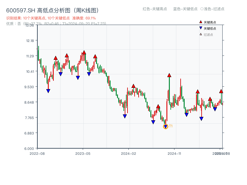Click the 13.06 y-axis label
Image resolution: width=247 pixels, height=185 pixels.
(30, 25)
